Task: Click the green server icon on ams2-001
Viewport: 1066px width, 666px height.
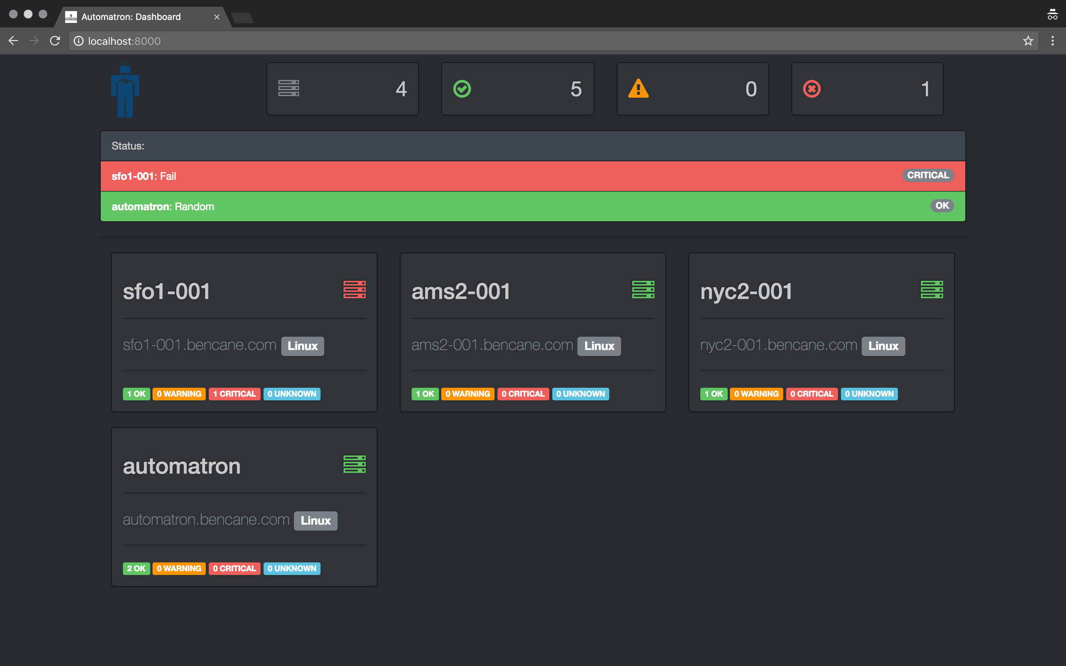Action: (x=643, y=289)
